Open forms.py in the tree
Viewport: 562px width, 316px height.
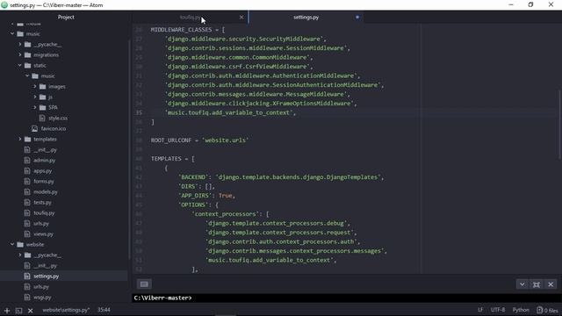click(x=44, y=182)
